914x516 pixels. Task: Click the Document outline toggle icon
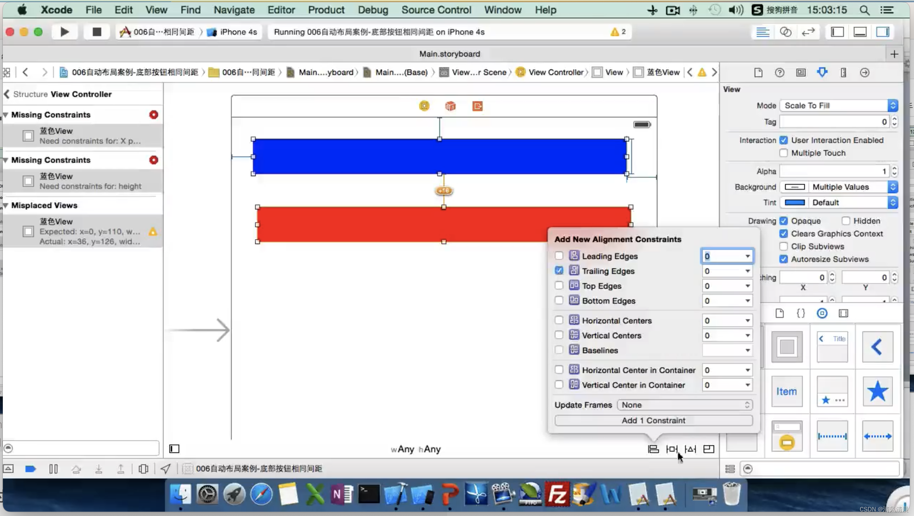tap(175, 448)
